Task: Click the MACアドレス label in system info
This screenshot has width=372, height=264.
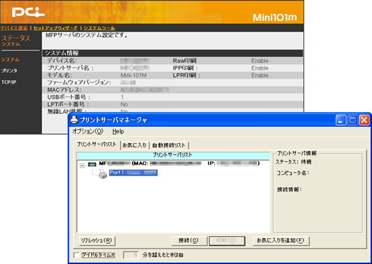Action: click(64, 90)
